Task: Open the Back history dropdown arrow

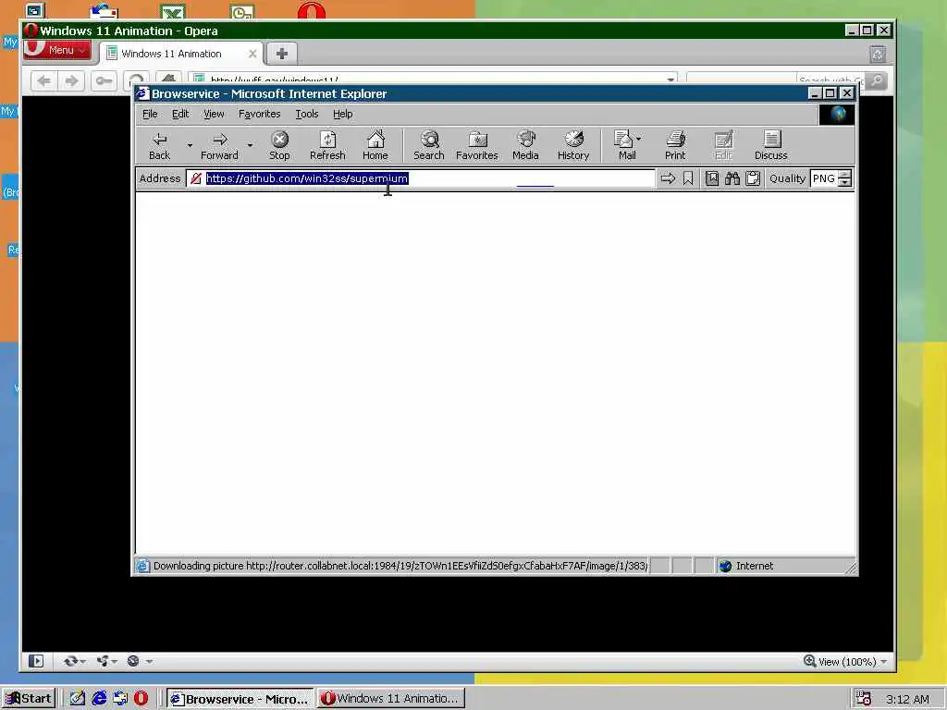Action: click(190, 145)
